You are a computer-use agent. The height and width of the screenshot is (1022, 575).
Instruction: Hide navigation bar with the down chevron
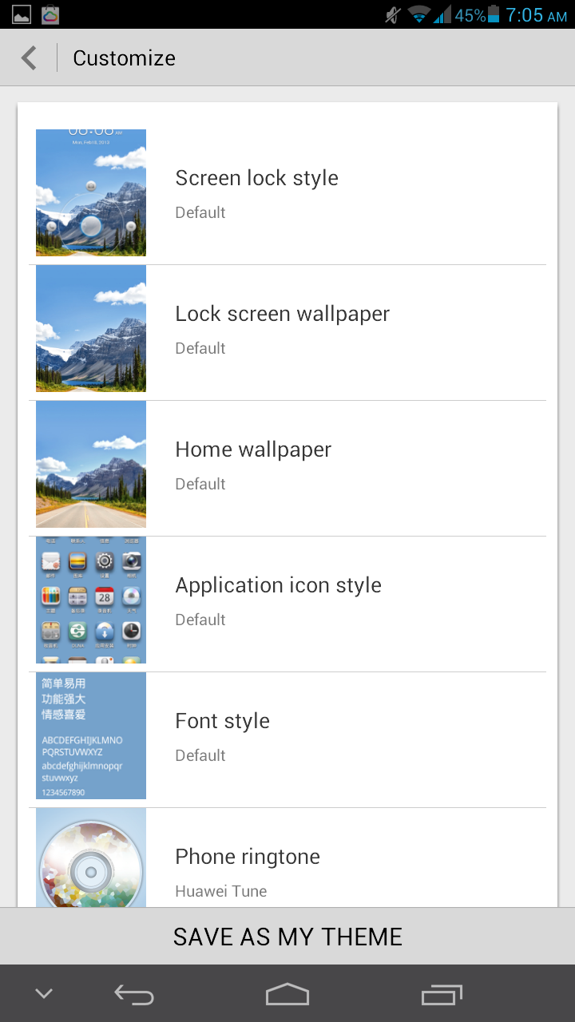pos(44,994)
